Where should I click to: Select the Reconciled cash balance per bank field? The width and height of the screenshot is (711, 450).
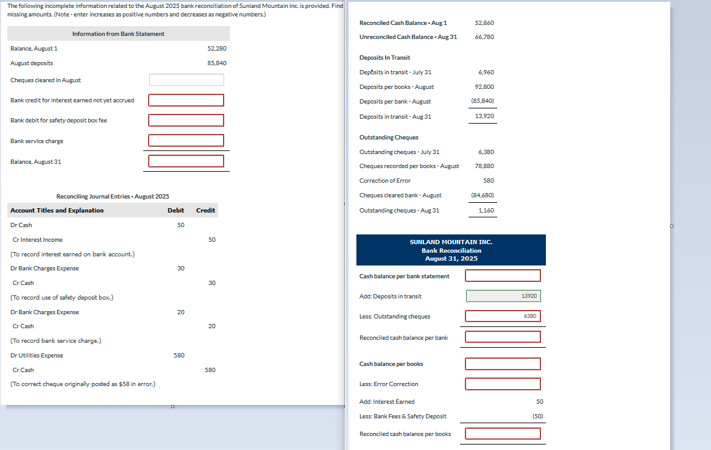(503, 337)
